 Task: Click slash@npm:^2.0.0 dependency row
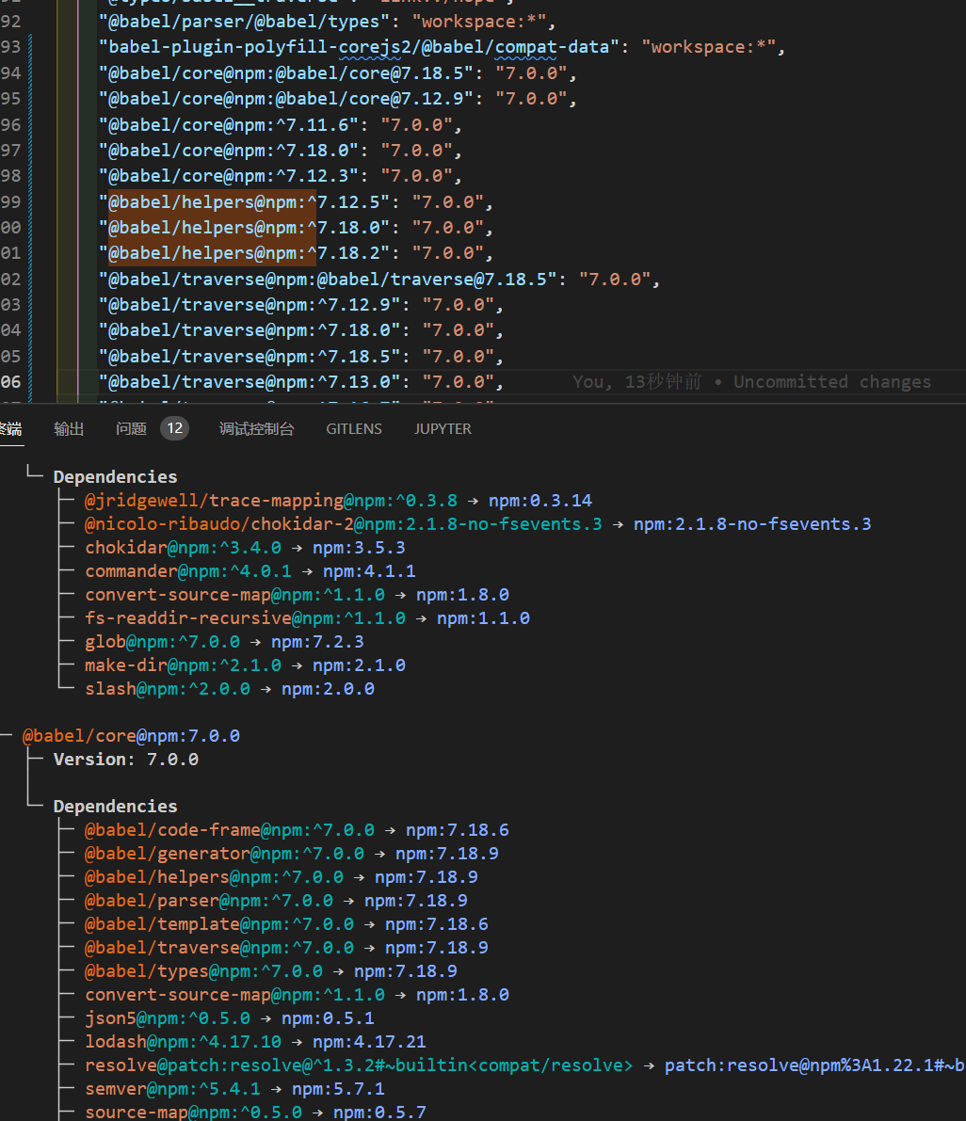[230, 689]
